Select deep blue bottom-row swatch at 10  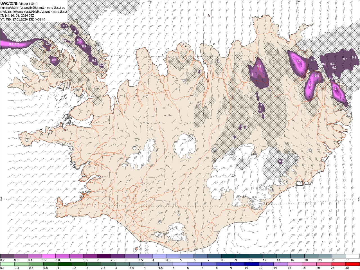(252, 264)
